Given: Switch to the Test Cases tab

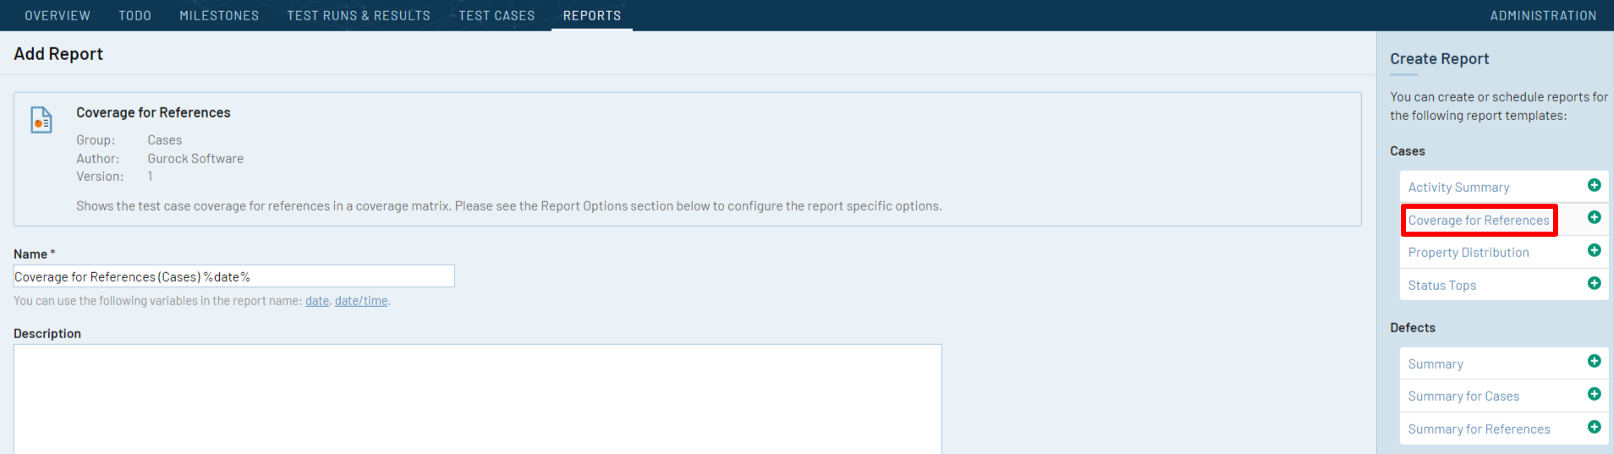Looking at the screenshot, I should (497, 15).
